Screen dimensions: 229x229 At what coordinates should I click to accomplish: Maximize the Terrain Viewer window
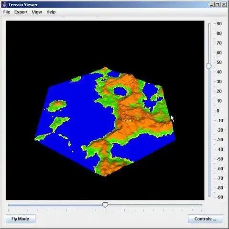coord(218,5)
